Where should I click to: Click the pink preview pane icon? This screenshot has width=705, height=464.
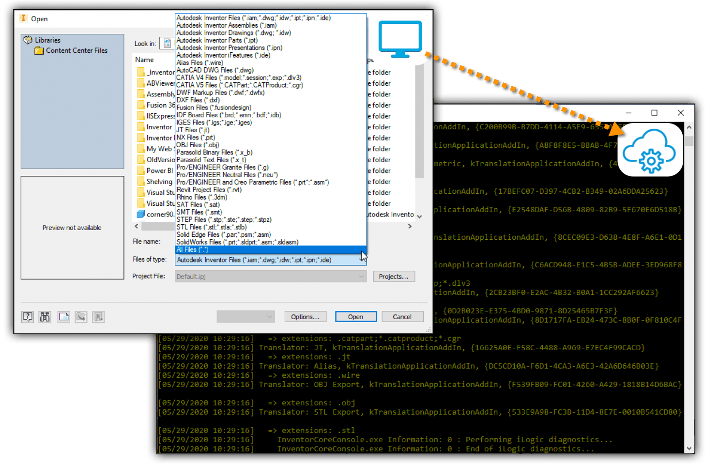(63, 317)
